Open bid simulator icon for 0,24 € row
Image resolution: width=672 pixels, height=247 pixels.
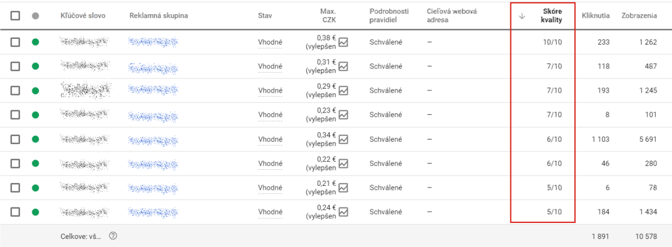coord(343,212)
